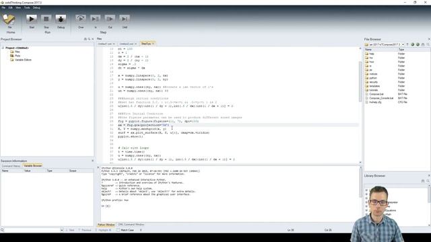Close the Session Information panel

pos(93,161)
